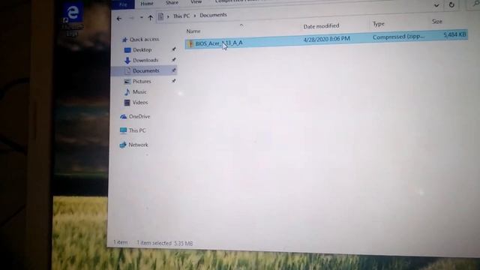The image size is (480, 270).
Task: Click the 4/28/2020 8:06 PM date cell
Action: 327,39
